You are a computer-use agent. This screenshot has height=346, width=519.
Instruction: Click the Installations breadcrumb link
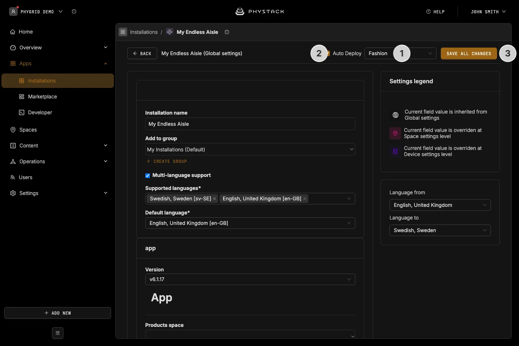[144, 32]
